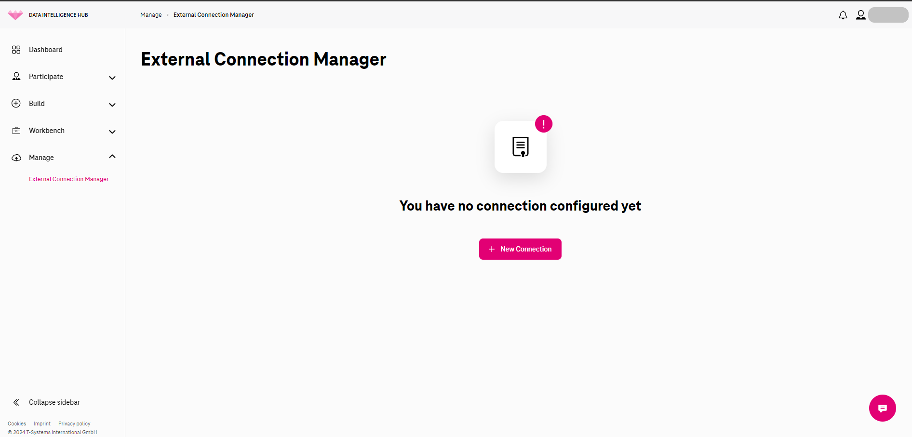
Task: Click the Workbench briefcase icon
Action: click(x=16, y=131)
